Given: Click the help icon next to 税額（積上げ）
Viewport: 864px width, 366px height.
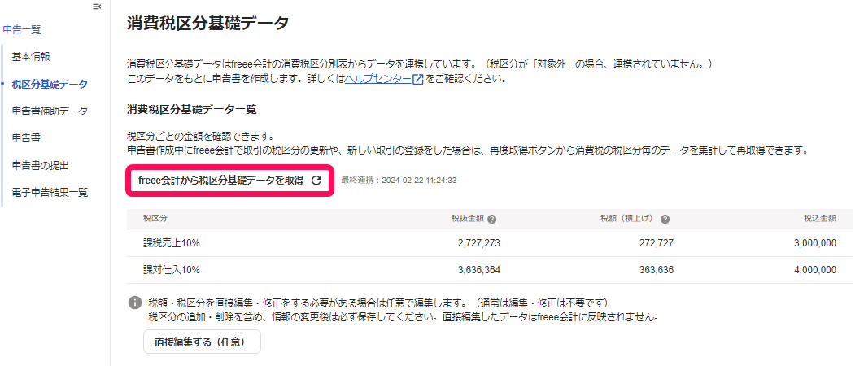Looking at the screenshot, I should [665, 219].
